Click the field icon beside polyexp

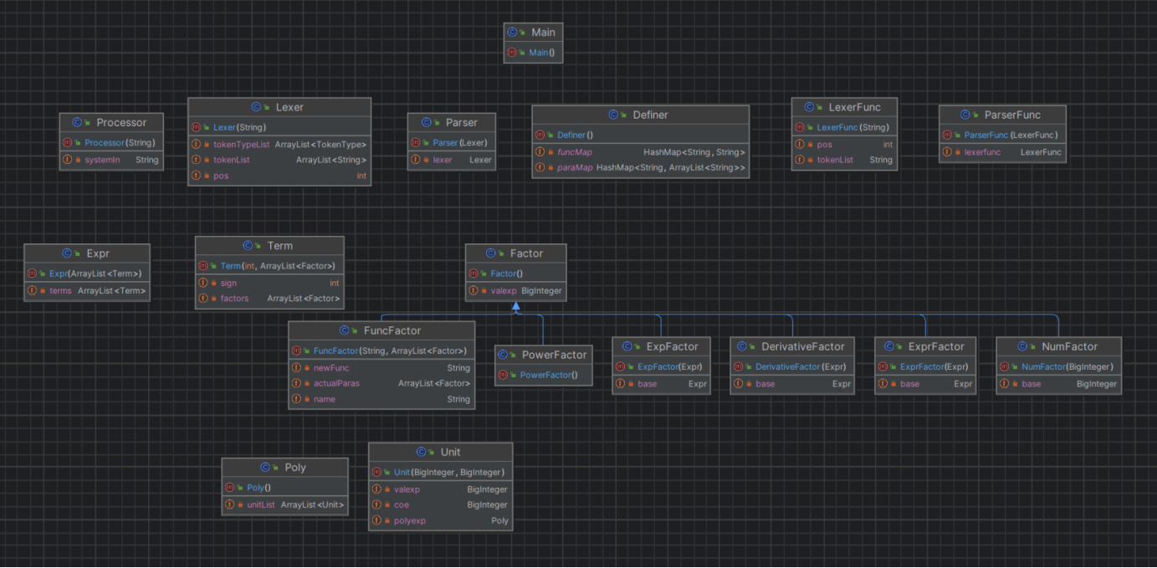(x=376, y=520)
